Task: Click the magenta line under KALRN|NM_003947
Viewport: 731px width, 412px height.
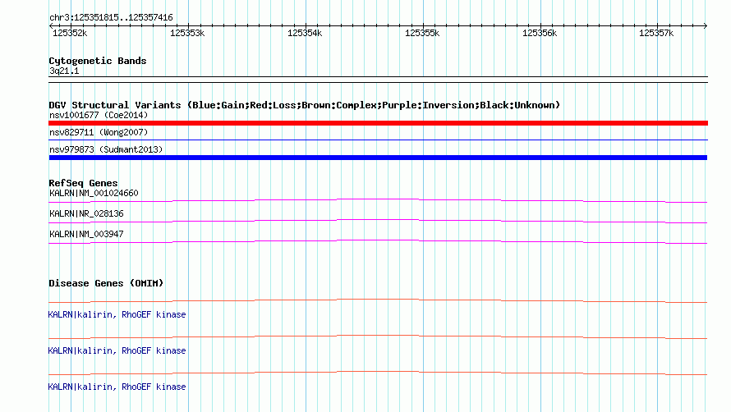Action: 378,242
